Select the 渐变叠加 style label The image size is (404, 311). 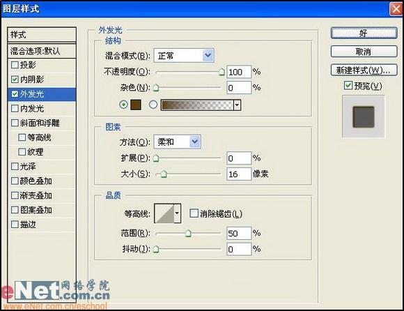click(36, 195)
